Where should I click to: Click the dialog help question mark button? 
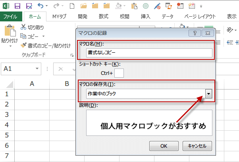click(x=195, y=33)
